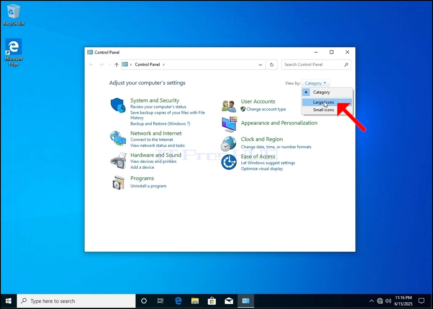Open the System and Security shield icon
The height and width of the screenshot is (309, 433).
118,105
